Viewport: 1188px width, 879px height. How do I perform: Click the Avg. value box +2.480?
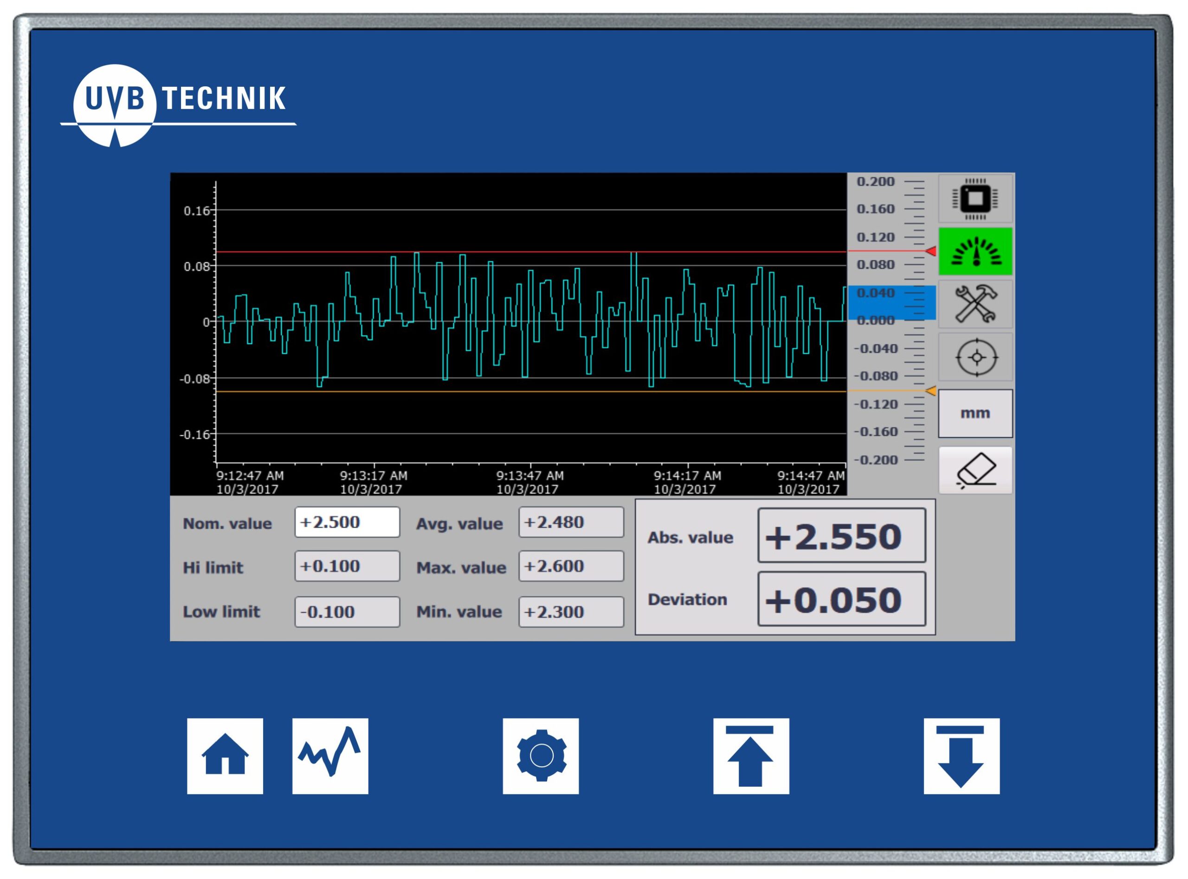click(x=571, y=522)
